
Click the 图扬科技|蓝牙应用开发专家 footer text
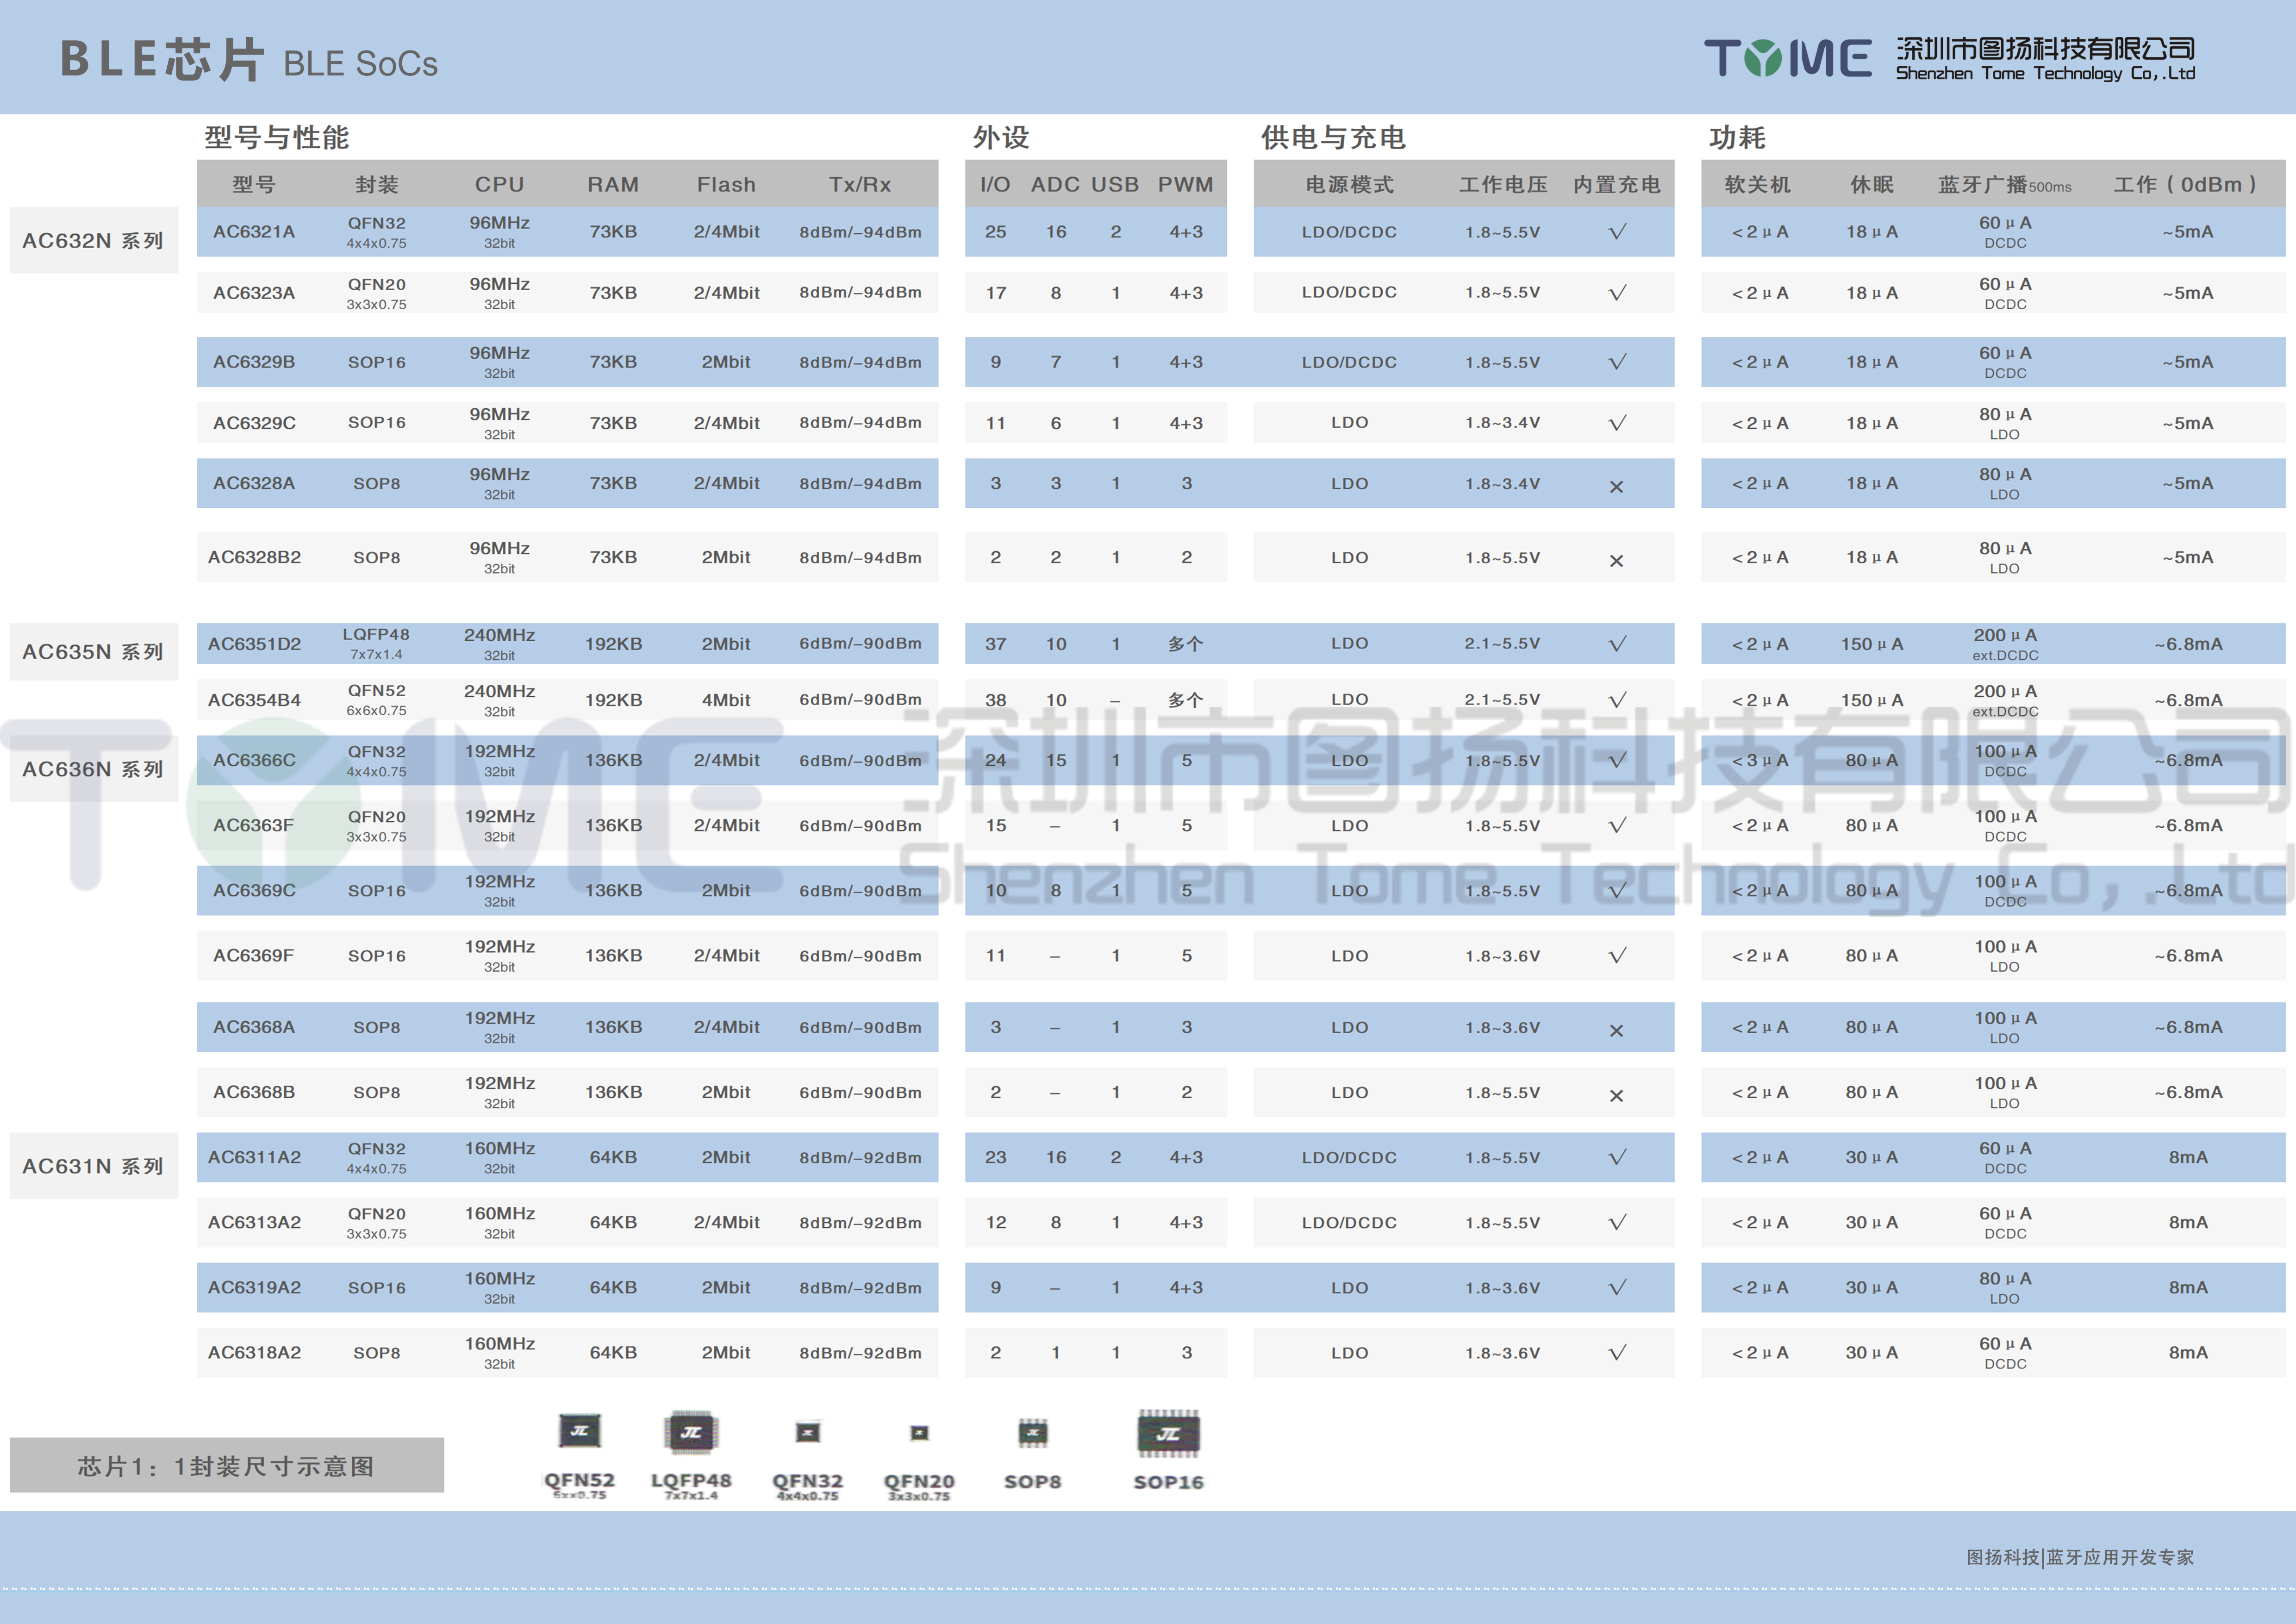(2080, 1557)
